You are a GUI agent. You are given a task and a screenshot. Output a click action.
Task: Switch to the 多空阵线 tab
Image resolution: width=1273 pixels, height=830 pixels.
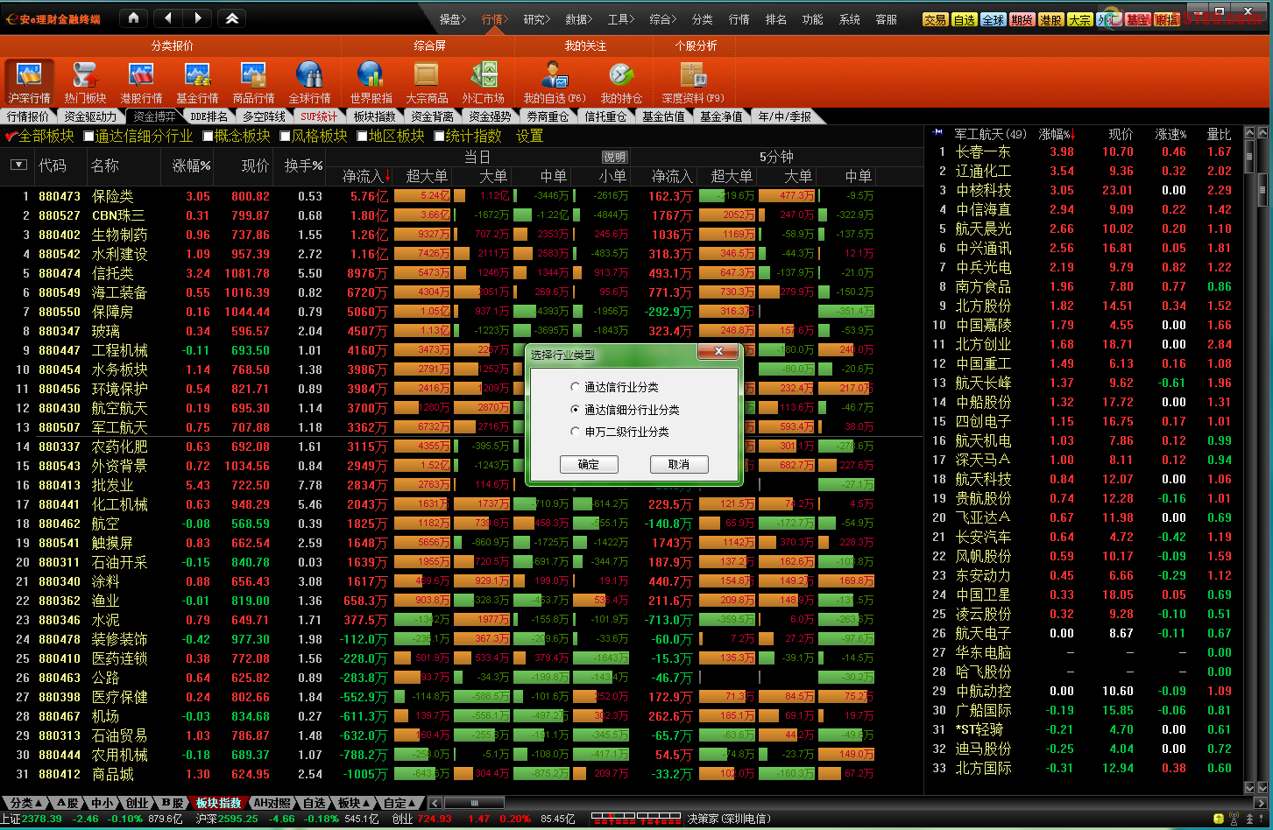pos(265,116)
